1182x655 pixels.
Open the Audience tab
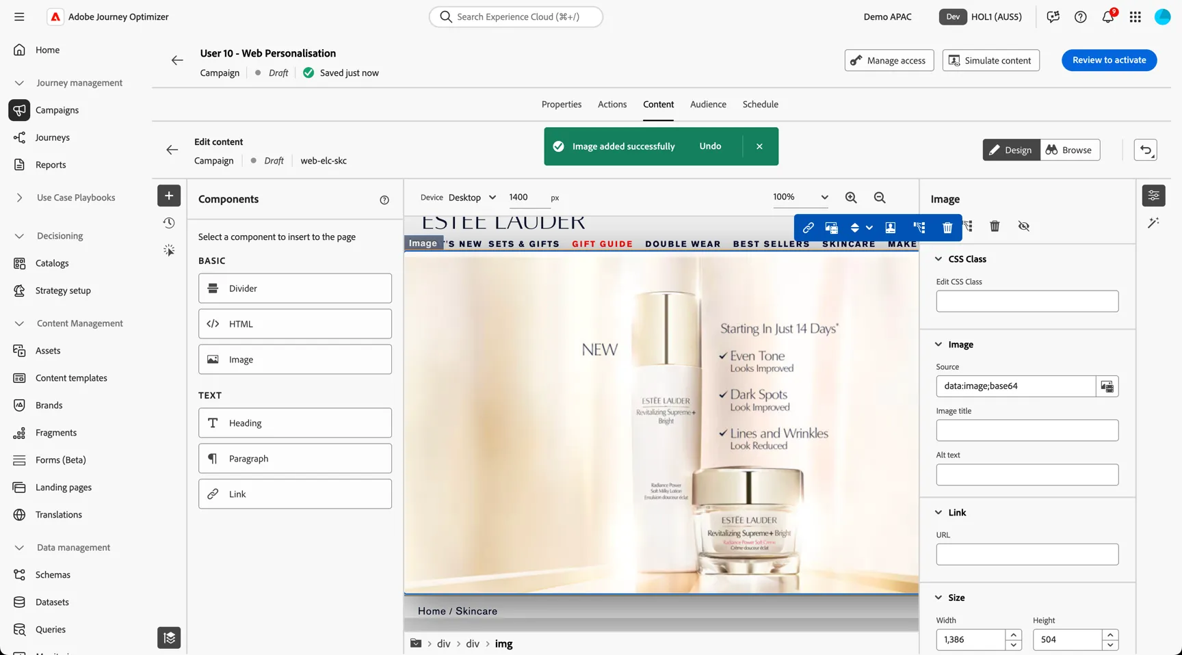coord(708,105)
